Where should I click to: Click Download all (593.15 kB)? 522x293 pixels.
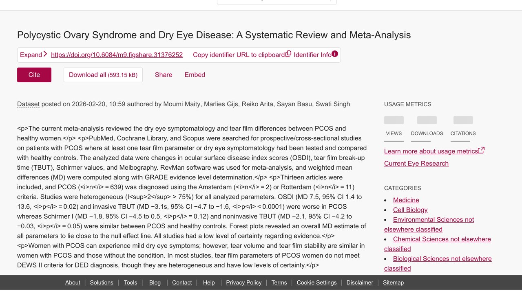coord(103,75)
